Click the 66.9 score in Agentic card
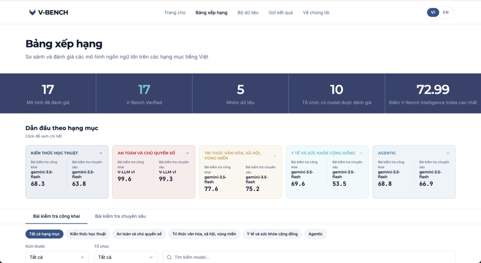Viewport: 481px width, 263px height. (426, 184)
